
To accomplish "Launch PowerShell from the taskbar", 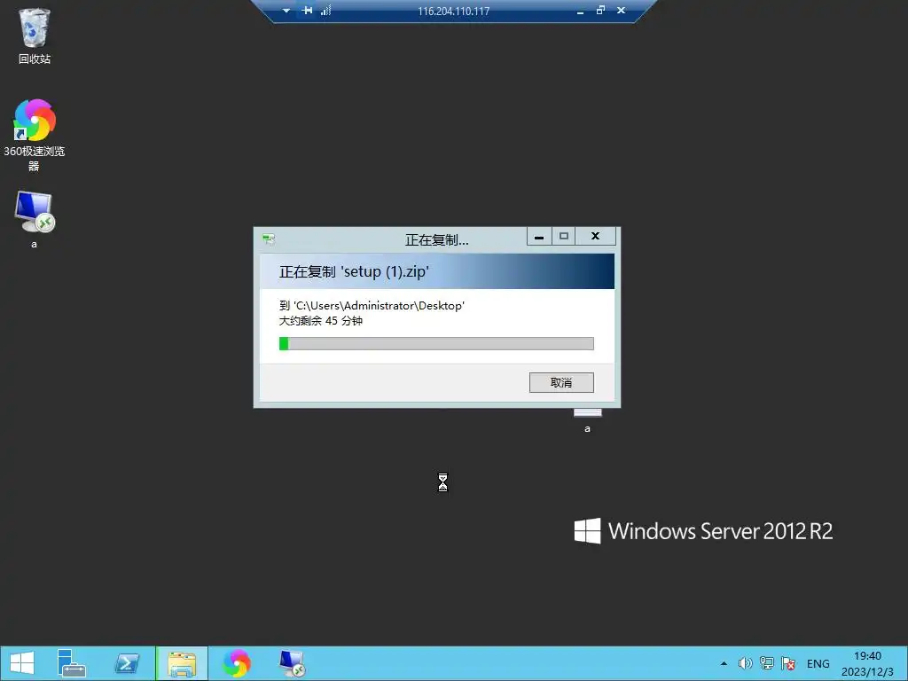I will 127,663.
